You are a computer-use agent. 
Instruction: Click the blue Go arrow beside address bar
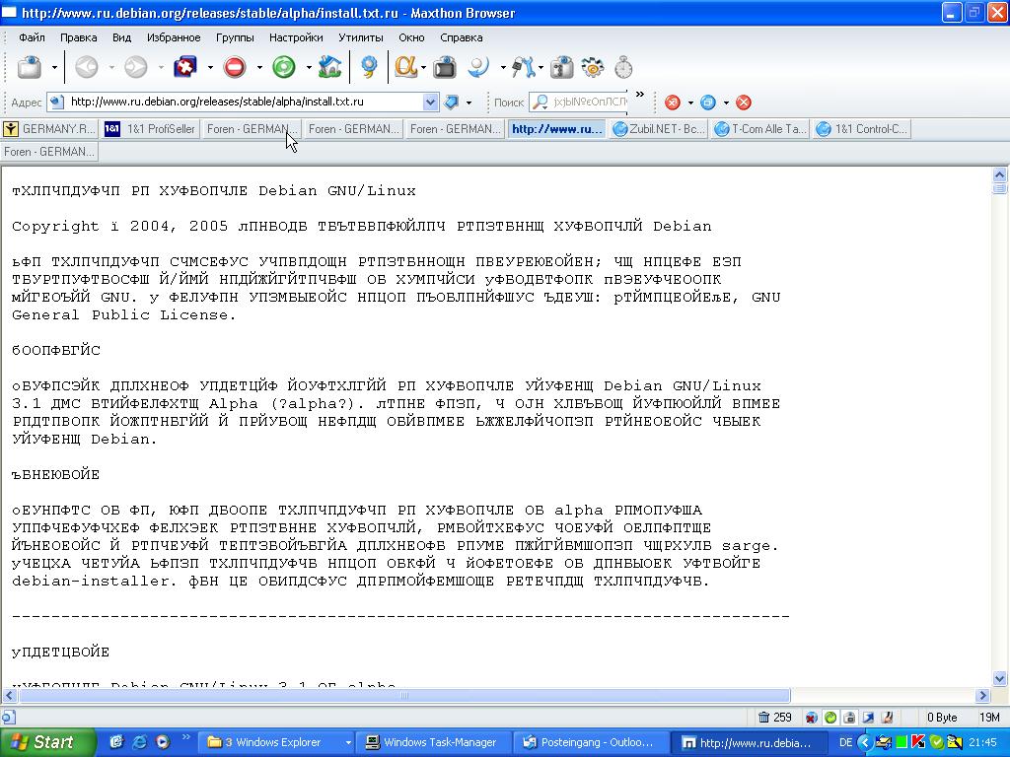452,102
